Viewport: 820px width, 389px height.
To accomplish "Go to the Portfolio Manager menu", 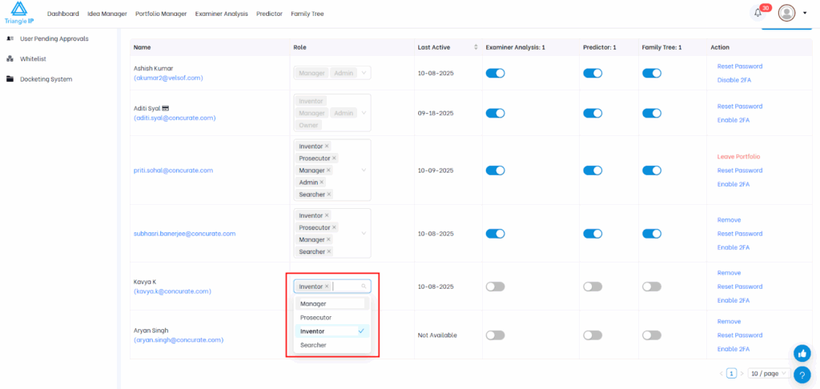I will [x=161, y=14].
